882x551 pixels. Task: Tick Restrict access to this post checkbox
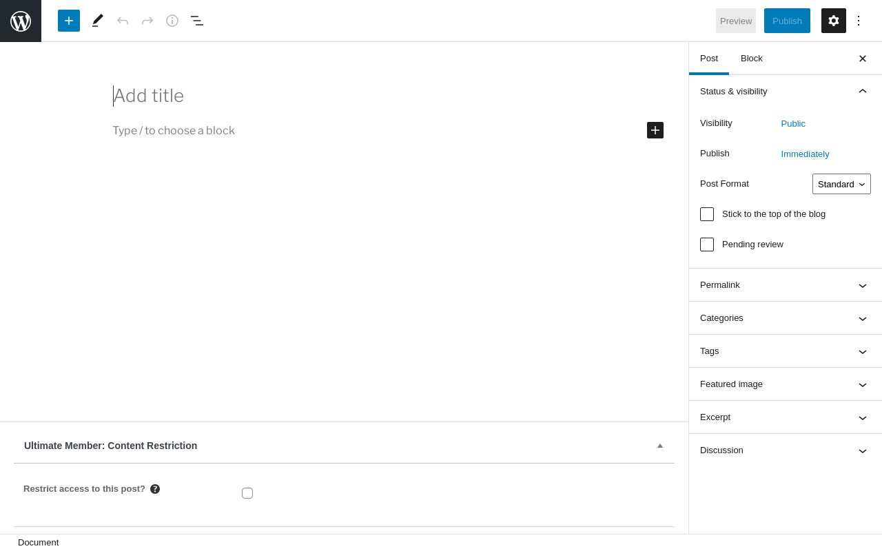point(247,493)
